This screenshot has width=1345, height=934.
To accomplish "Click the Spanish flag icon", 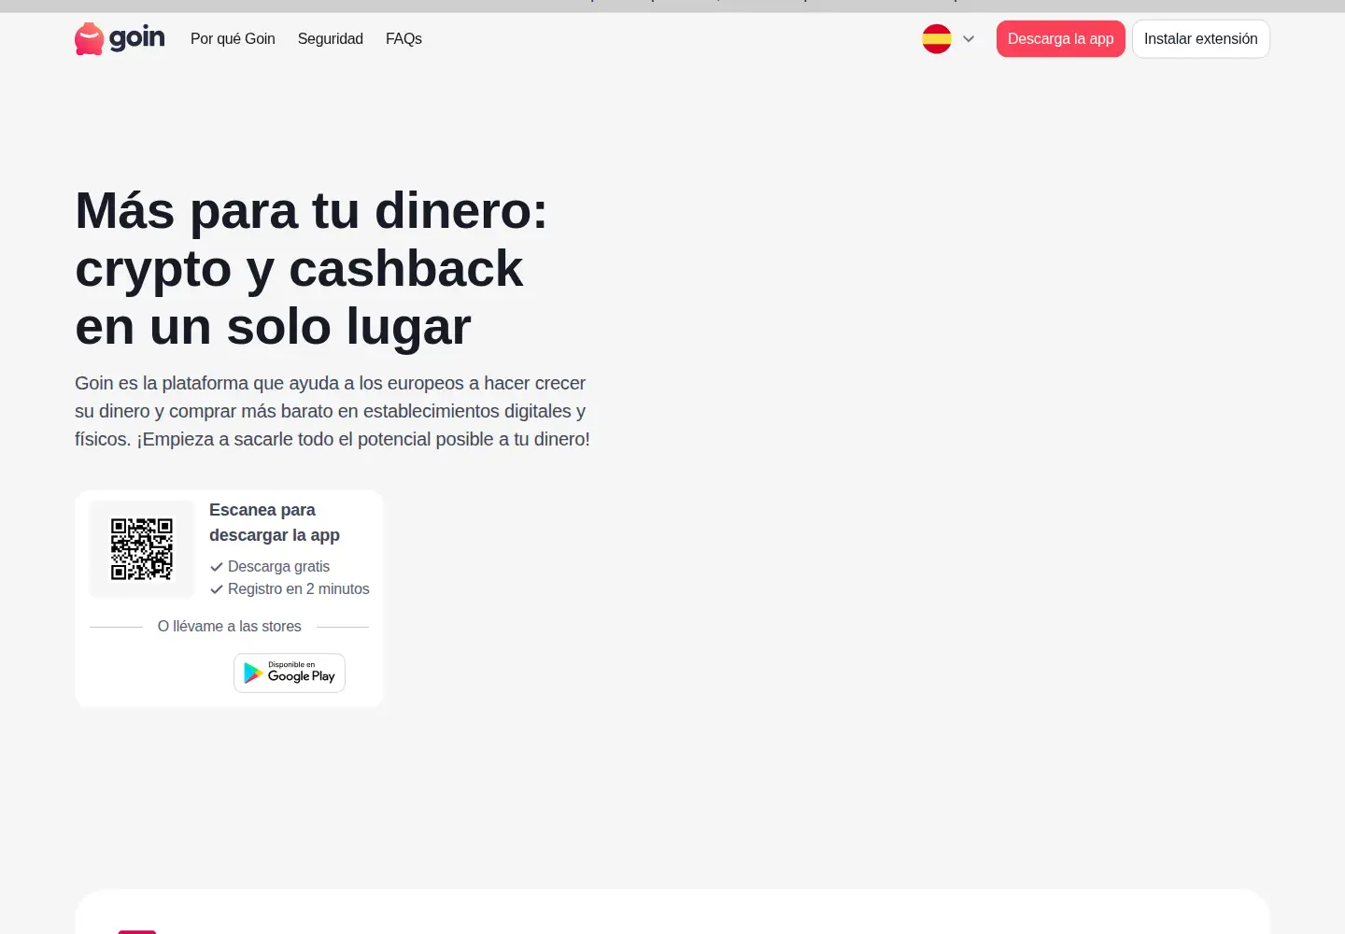I will pos(937,38).
